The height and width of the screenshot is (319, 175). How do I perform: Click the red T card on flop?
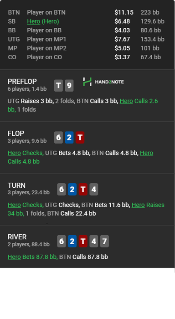coord(80,138)
